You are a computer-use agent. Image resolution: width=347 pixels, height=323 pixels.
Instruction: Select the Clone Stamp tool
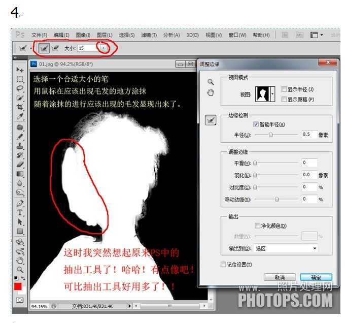[x=20, y=146]
